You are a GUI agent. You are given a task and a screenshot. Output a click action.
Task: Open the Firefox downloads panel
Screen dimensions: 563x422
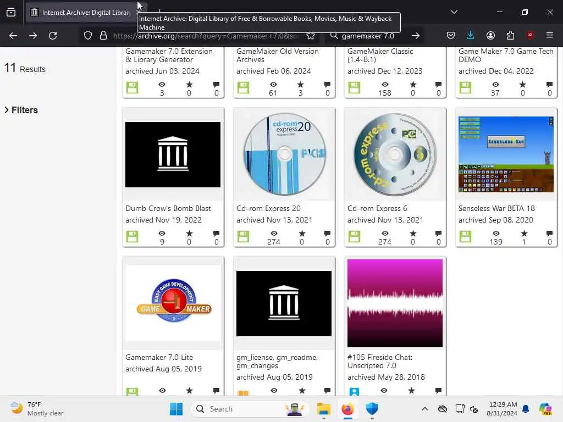(x=471, y=35)
